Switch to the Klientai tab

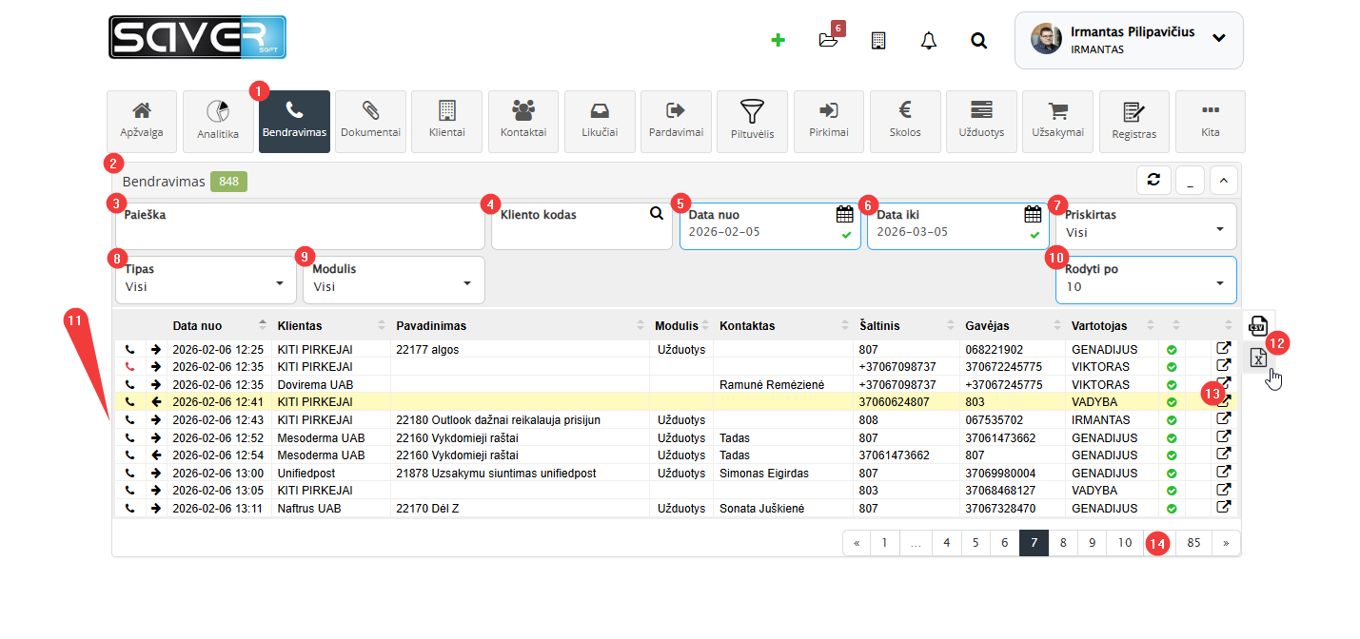(446, 122)
